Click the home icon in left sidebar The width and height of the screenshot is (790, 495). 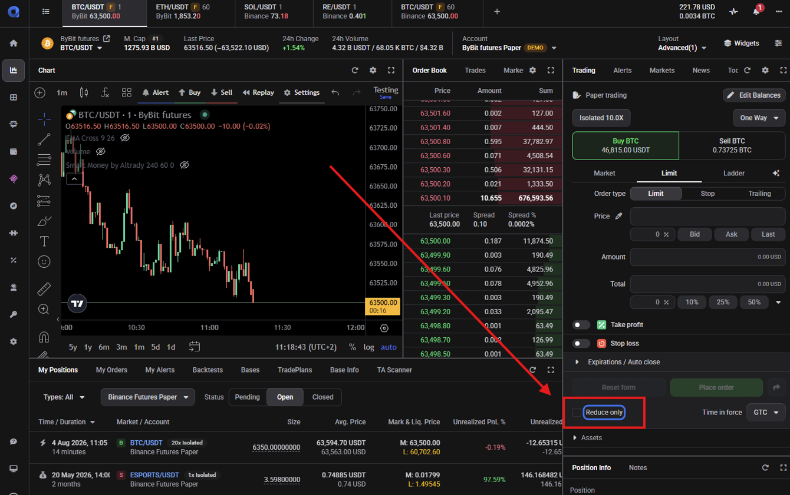[x=14, y=43]
